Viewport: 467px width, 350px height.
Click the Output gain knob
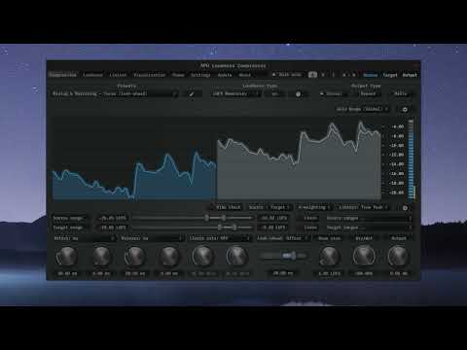[399, 256]
